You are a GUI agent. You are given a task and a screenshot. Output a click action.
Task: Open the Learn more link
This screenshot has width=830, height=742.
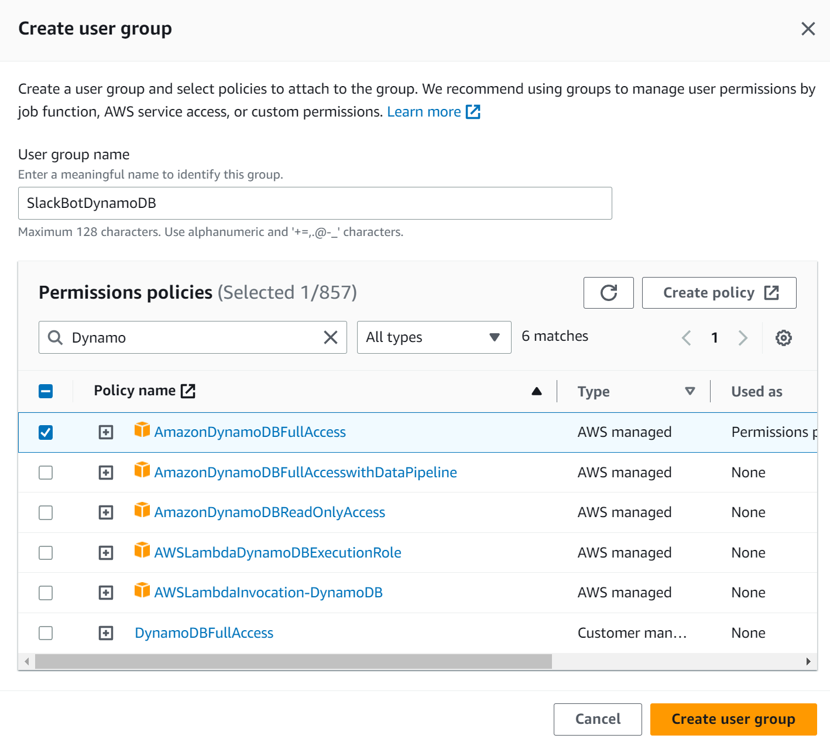point(424,111)
